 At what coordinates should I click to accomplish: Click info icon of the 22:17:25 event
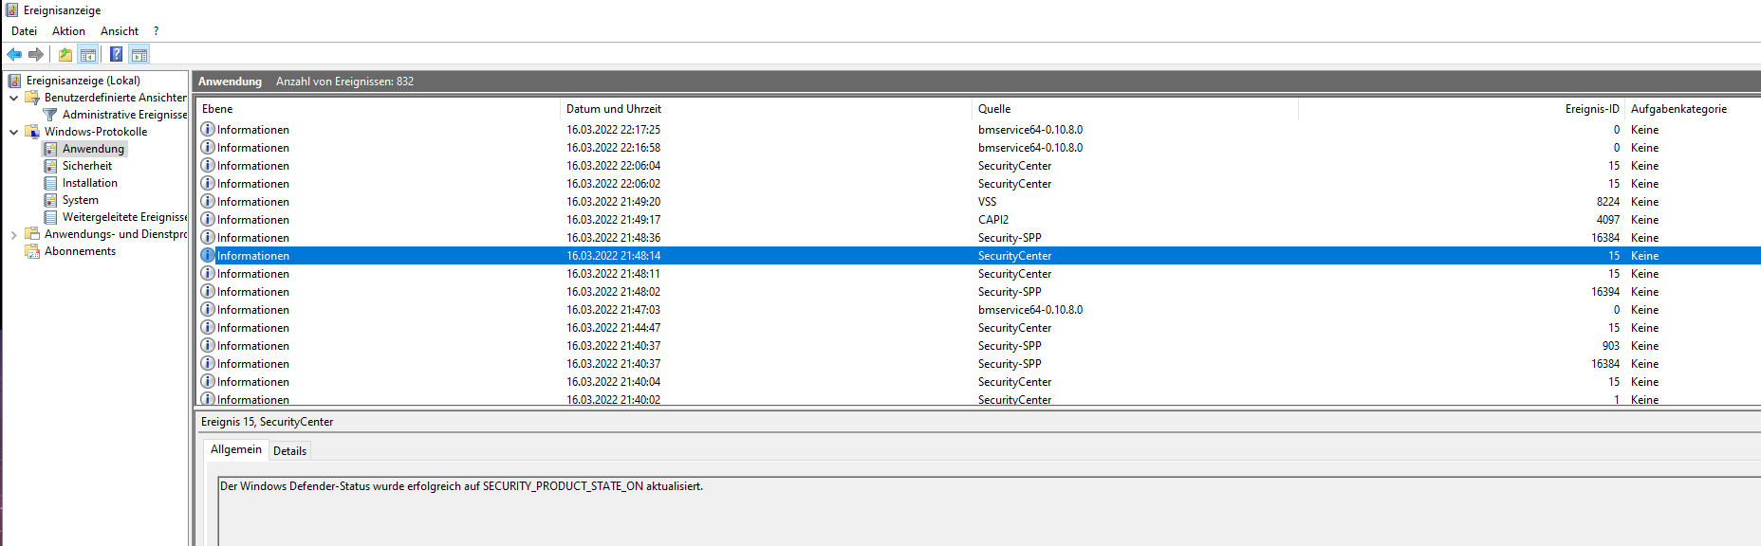(x=208, y=129)
